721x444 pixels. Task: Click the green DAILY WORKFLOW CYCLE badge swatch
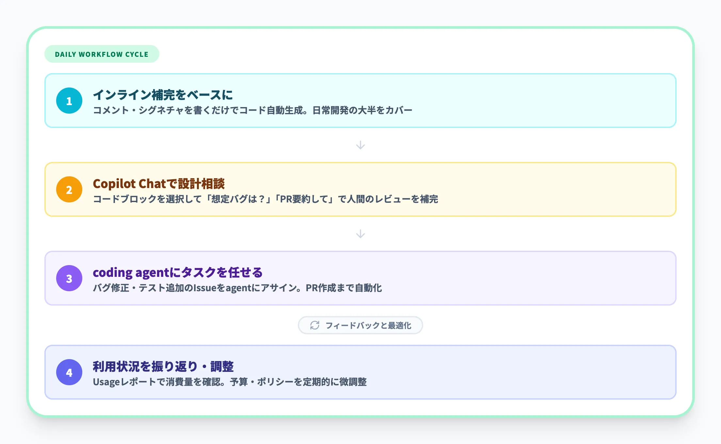[102, 54]
